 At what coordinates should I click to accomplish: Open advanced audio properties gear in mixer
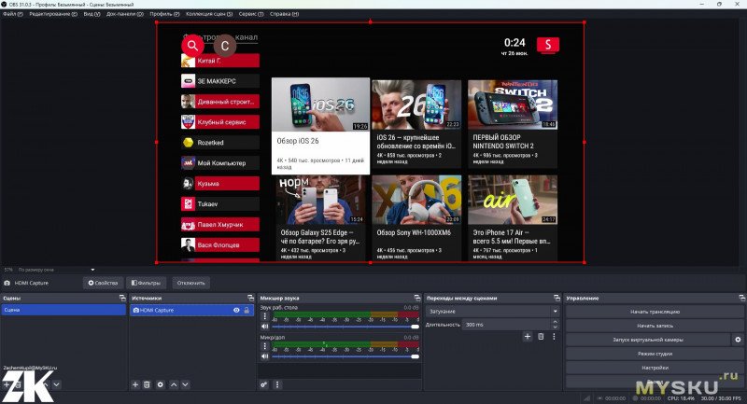263,384
